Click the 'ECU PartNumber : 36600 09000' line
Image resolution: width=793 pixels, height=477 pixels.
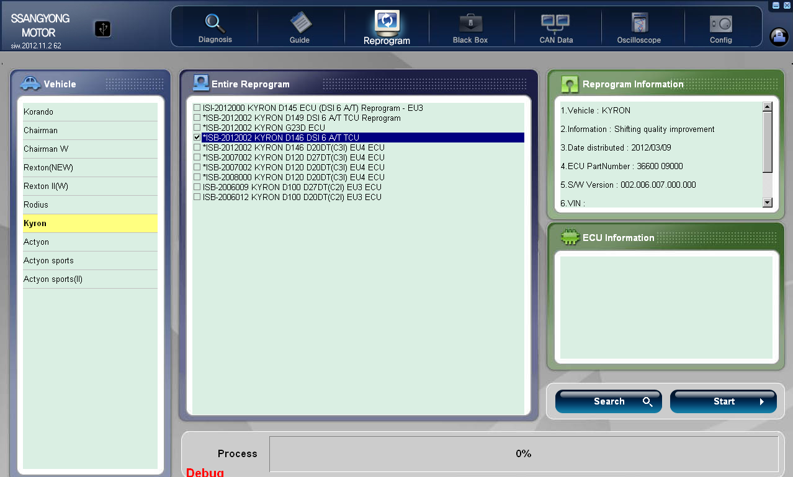click(x=621, y=167)
